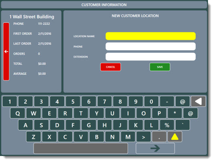Tap the H key

[104, 125]
